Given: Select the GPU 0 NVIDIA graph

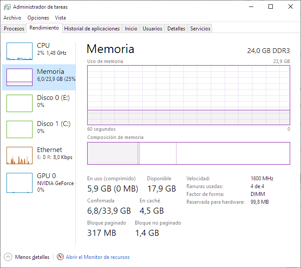Looking at the screenshot, I should point(20,183).
